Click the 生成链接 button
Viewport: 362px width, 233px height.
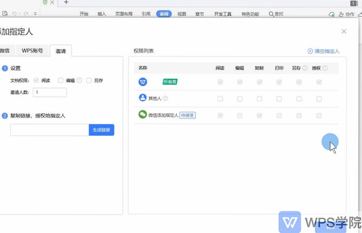tap(101, 130)
